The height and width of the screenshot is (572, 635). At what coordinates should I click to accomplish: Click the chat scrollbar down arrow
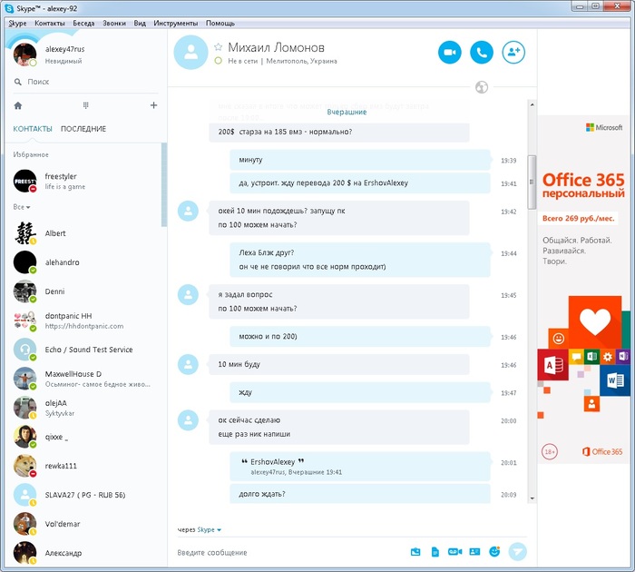tap(532, 498)
